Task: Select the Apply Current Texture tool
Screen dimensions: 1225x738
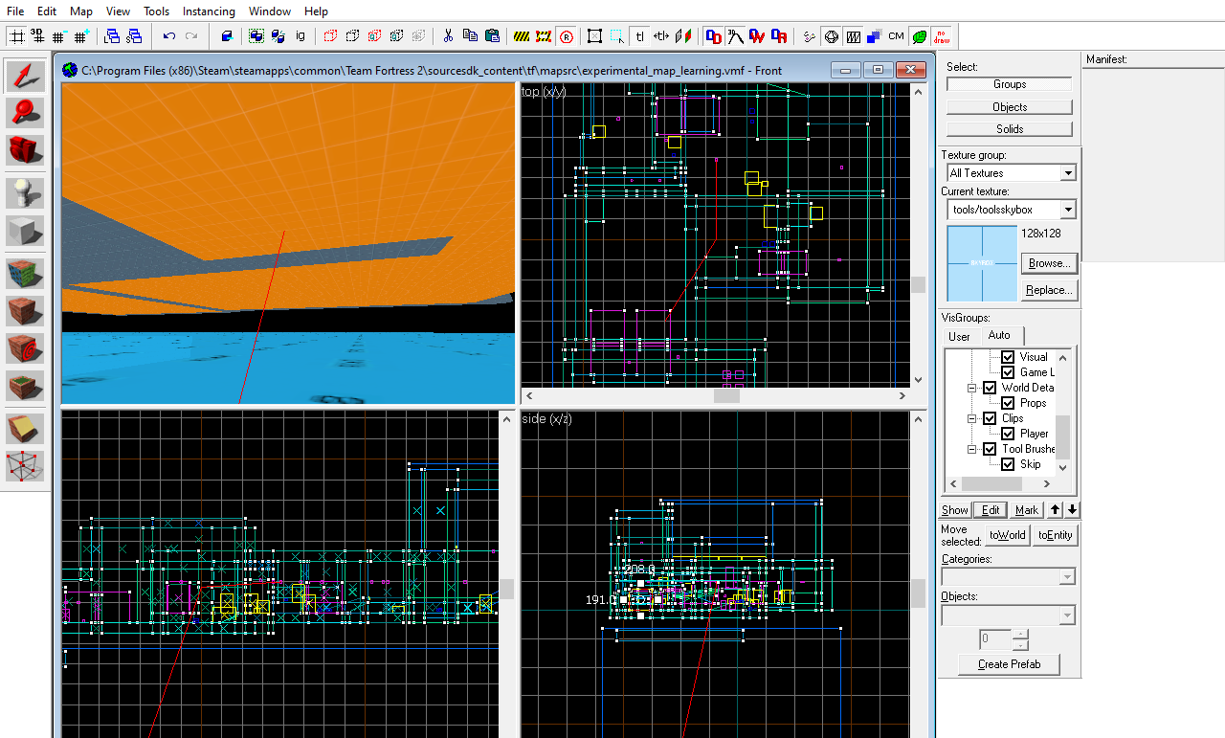Action: point(25,312)
